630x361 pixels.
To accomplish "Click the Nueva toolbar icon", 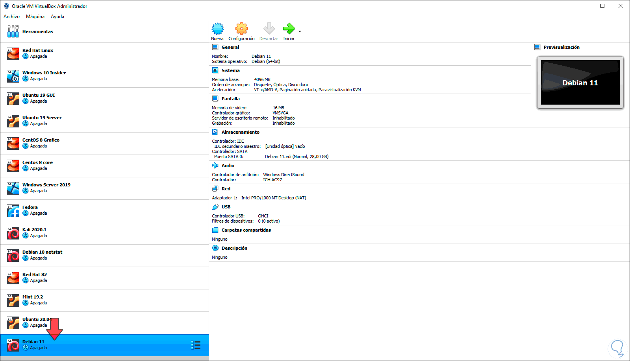I will [218, 29].
